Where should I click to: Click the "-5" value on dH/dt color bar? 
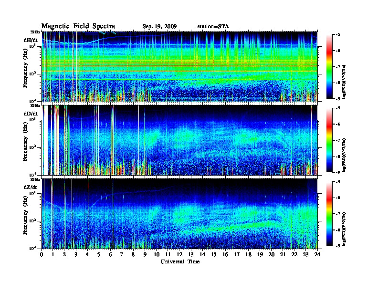tap(338, 35)
